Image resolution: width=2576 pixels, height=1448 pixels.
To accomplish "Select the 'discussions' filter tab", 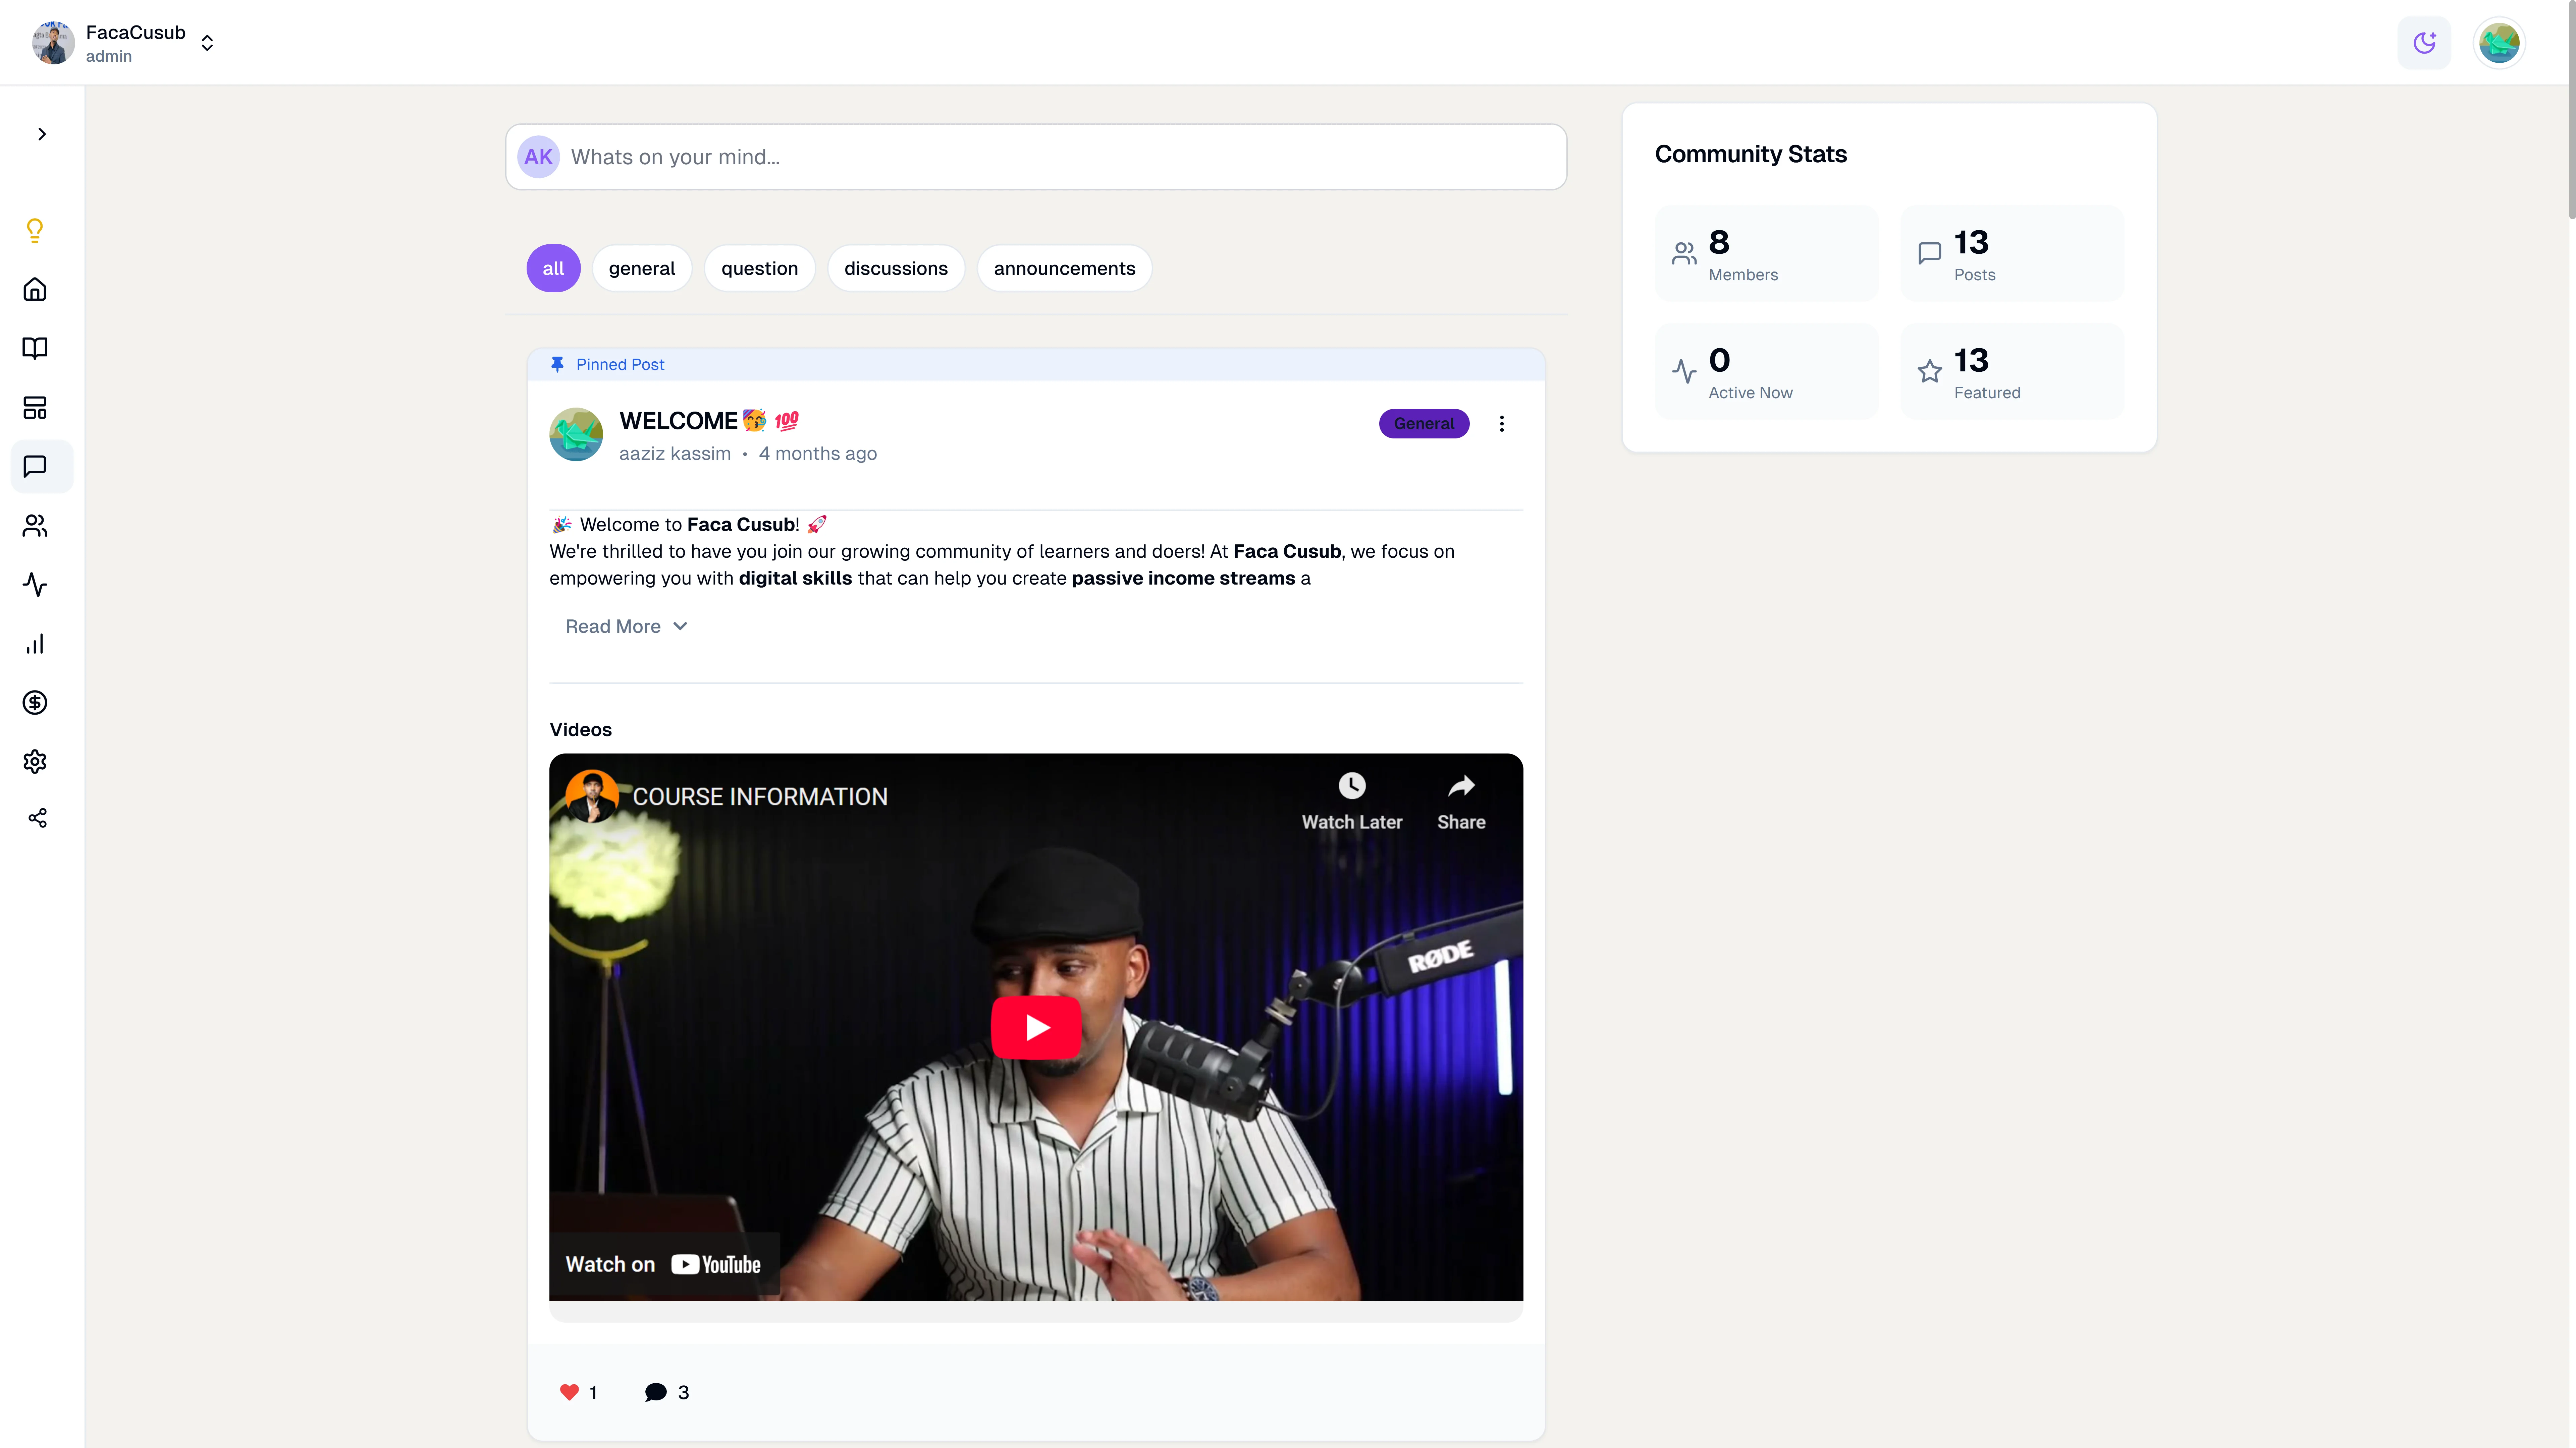I will point(896,268).
